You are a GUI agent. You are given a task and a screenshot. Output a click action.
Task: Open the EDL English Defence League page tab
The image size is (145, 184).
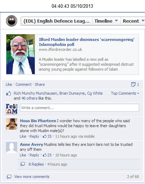tap(57, 21)
